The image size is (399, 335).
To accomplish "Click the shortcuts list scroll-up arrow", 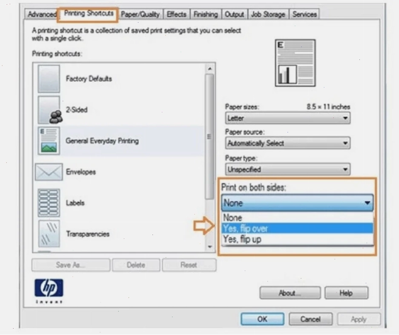I will (x=210, y=69).
